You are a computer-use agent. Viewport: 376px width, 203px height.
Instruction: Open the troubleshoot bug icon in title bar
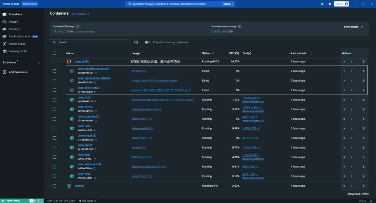point(322,4)
